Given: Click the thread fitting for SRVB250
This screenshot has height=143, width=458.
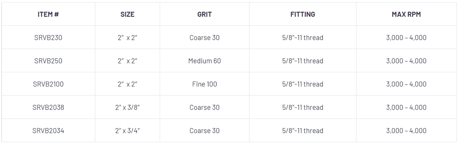Looking at the screenshot, I should (303, 61).
